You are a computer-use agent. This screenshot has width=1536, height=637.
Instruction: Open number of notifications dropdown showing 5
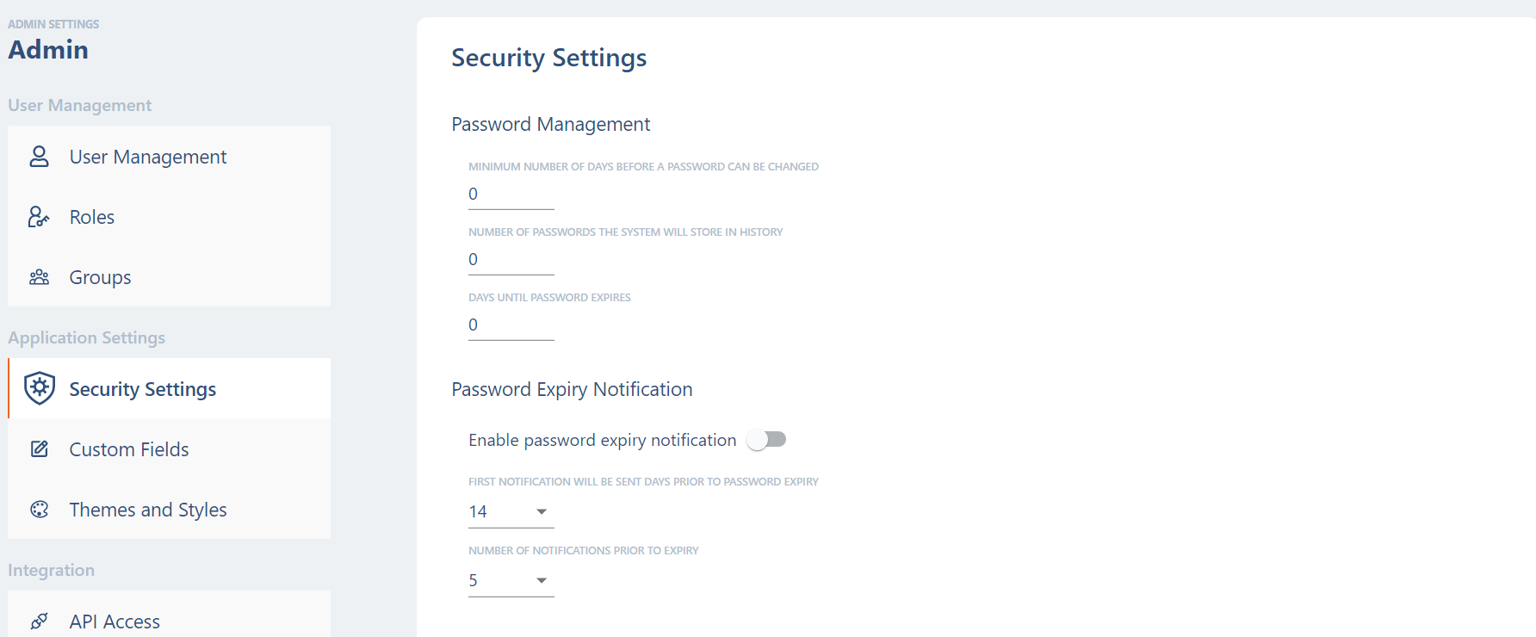(511, 580)
